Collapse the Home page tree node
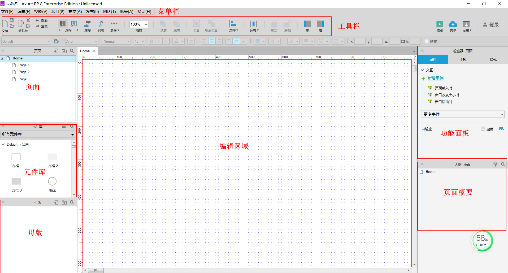The image size is (508, 273). coord(2,58)
